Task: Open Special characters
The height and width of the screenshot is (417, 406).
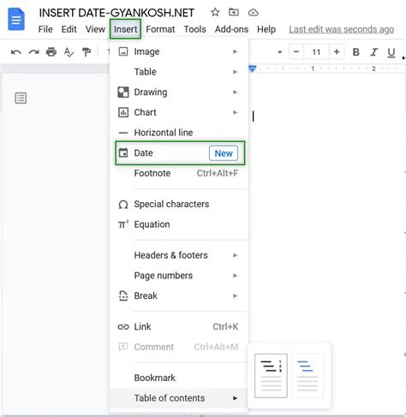Action: [x=179, y=204]
